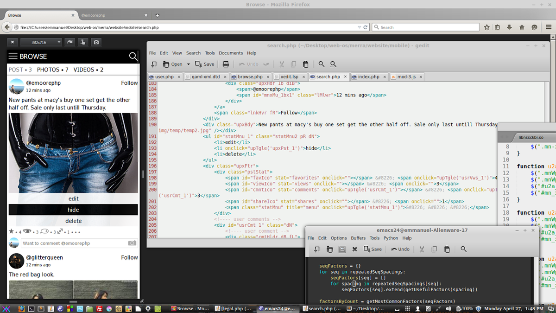
Task: Toggle touch event simulation
Action: (x=82, y=42)
